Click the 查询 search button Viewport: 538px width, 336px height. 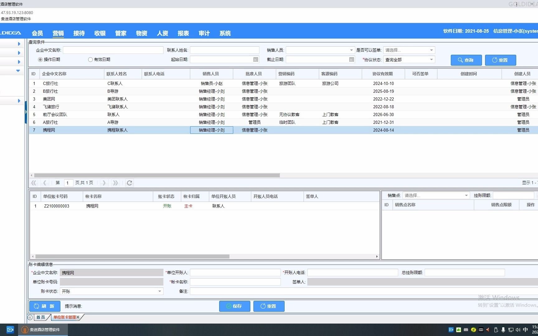[466, 60]
